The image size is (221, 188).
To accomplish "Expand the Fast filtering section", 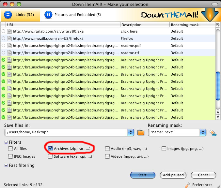I will coord(6,165).
